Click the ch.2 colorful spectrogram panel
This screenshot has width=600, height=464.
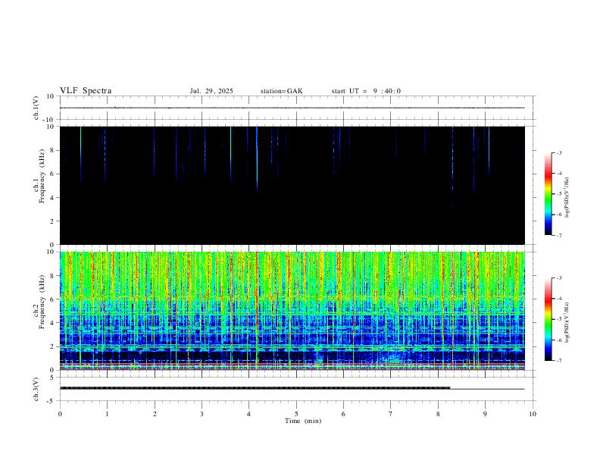click(292, 311)
